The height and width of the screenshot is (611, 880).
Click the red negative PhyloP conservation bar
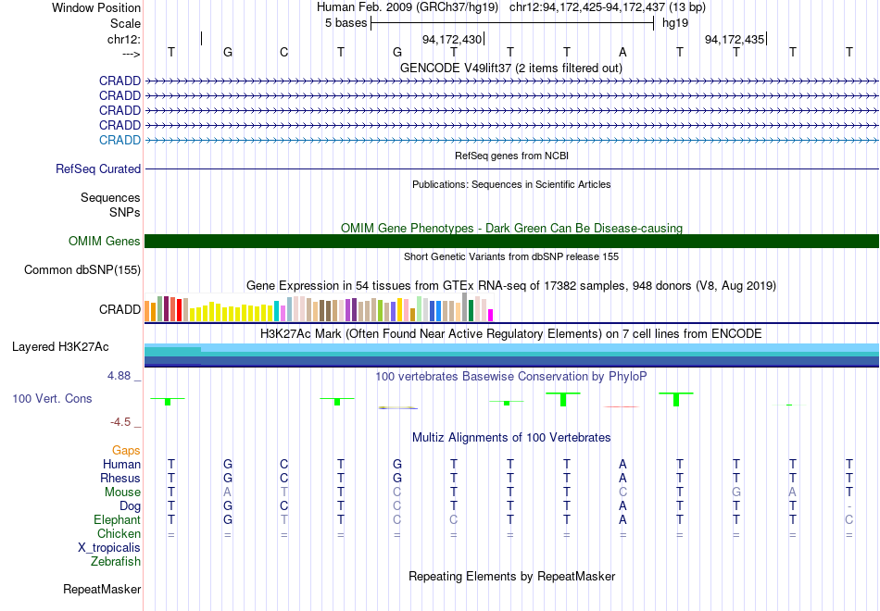(x=622, y=406)
